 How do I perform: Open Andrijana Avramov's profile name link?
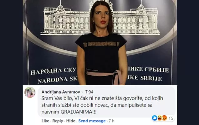(61, 92)
